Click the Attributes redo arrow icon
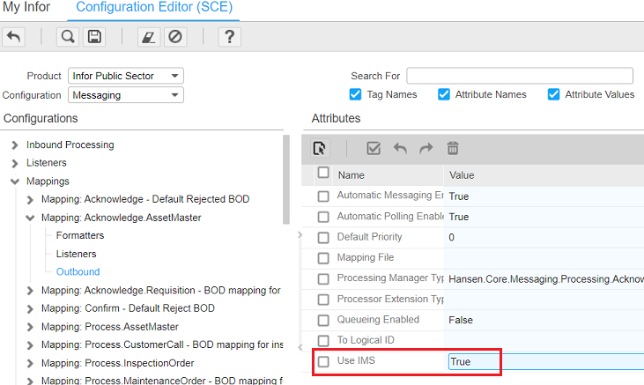This screenshot has width=644, height=385. tap(426, 148)
